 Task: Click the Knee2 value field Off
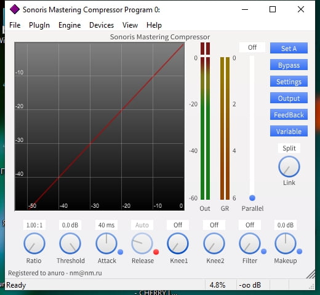214,225
